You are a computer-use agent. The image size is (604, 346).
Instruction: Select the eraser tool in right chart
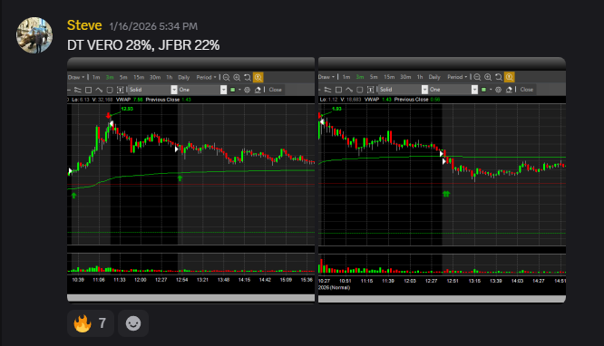(x=509, y=90)
